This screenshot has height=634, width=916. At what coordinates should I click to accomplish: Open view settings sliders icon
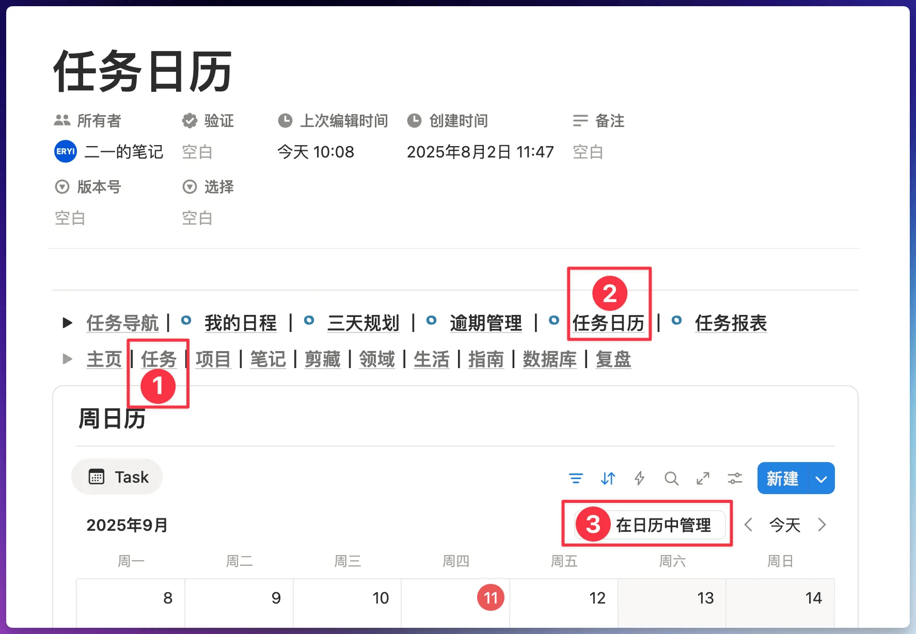[735, 479]
